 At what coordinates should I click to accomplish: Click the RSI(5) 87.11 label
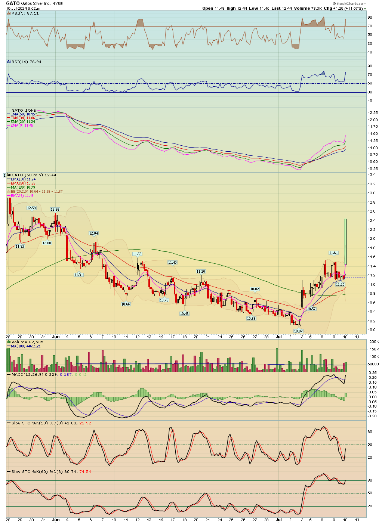pos(25,13)
